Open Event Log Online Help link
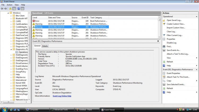 tap(62, 96)
